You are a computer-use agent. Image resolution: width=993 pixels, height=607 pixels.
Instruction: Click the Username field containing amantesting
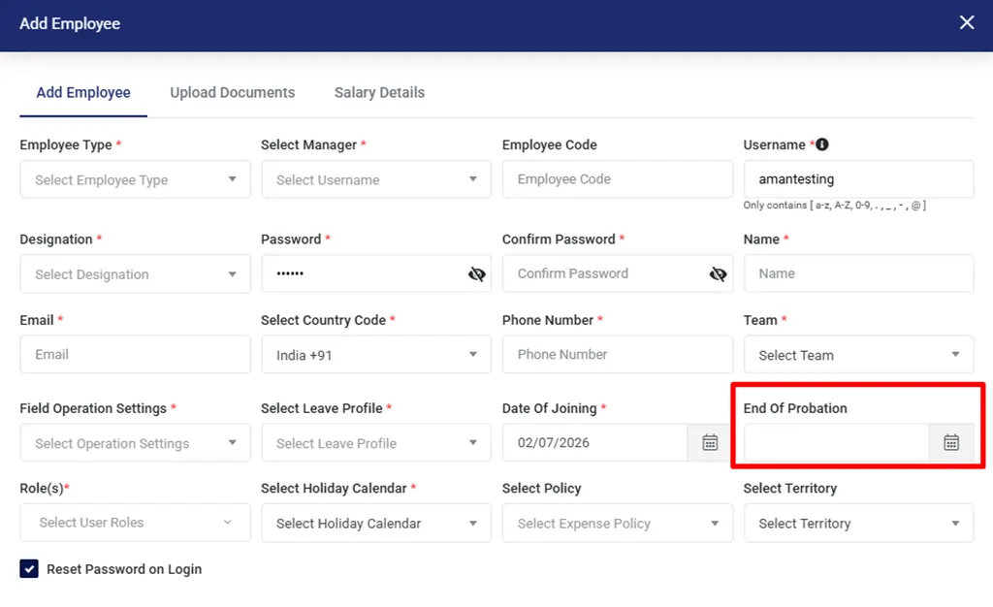click(859, 179)
